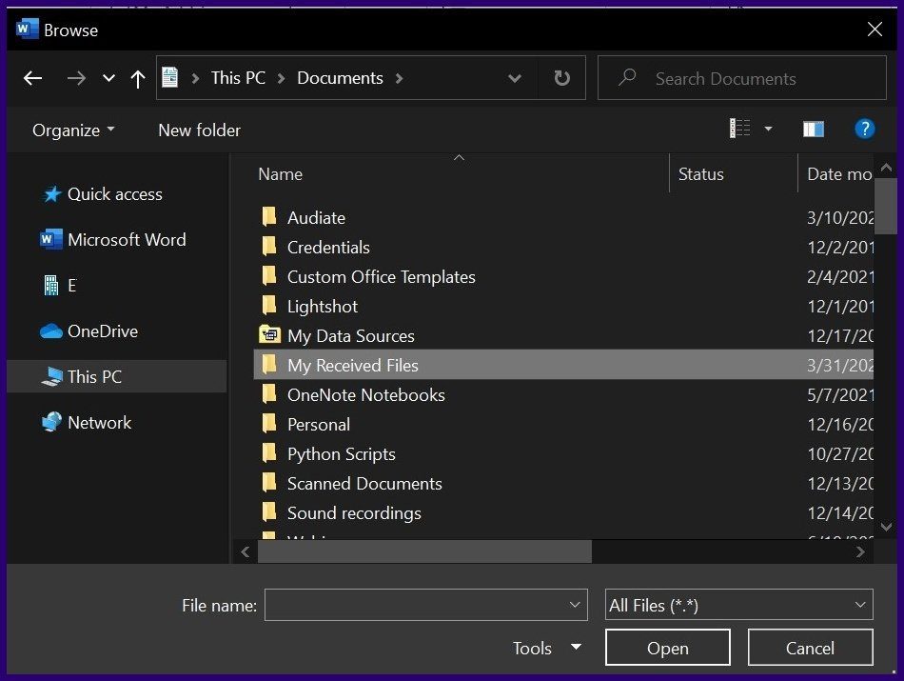Click the My Data Sources special folder icon

269,334
